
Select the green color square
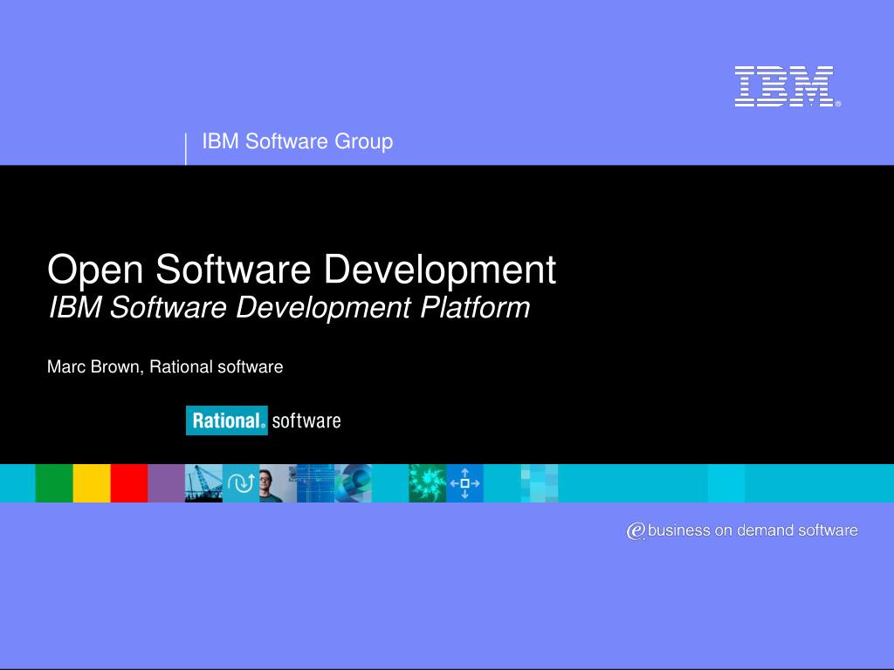[54, 483]
